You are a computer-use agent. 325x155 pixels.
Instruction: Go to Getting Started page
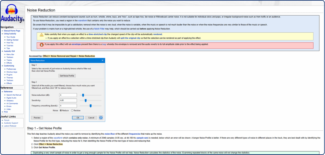coord(12,40)
